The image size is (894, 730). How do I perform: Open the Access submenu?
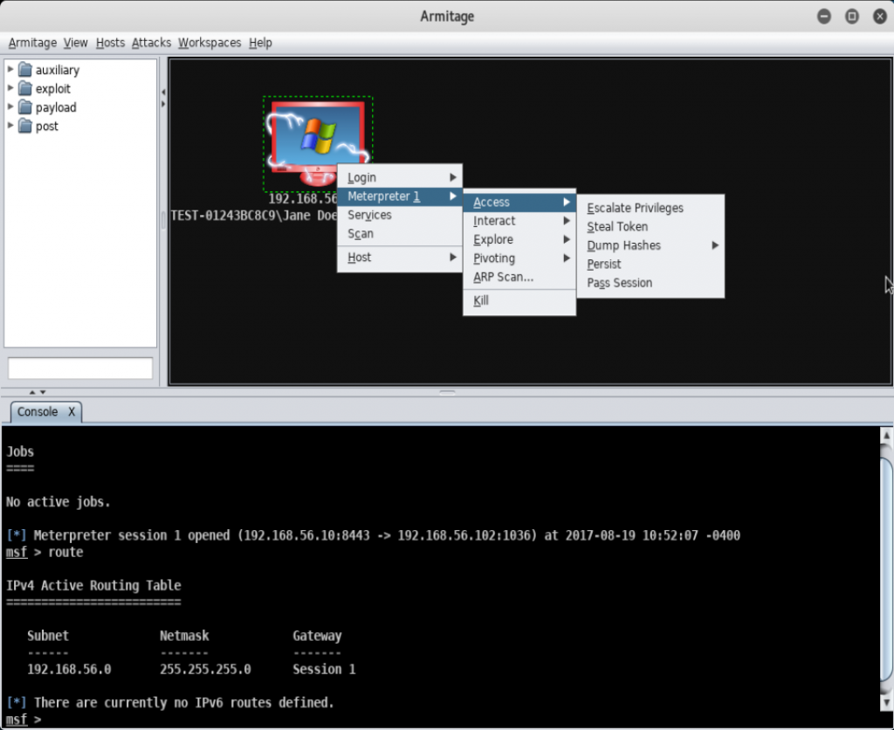pos(519,202)
